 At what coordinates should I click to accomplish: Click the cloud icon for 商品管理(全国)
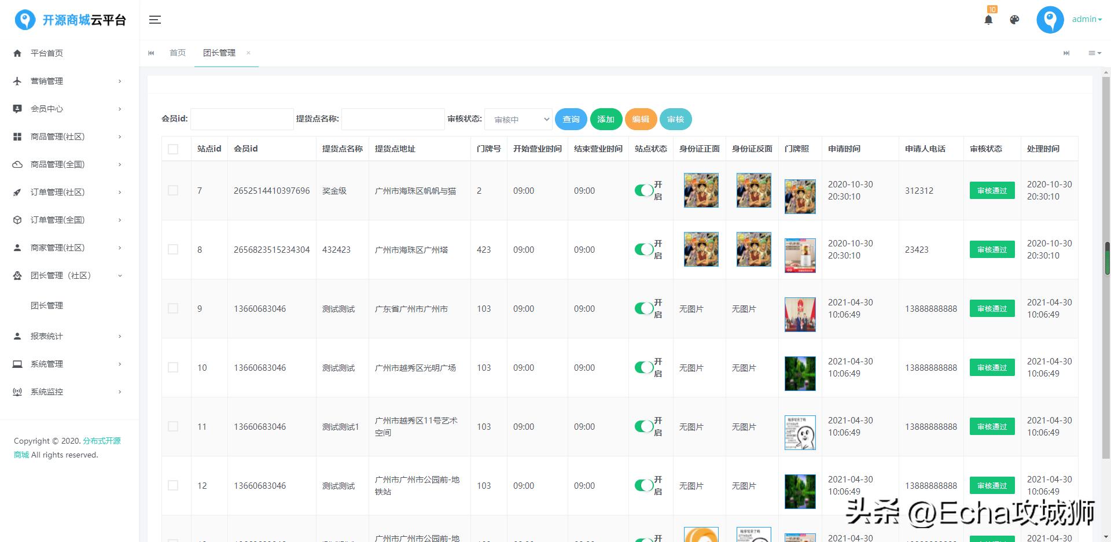point(17,164)
